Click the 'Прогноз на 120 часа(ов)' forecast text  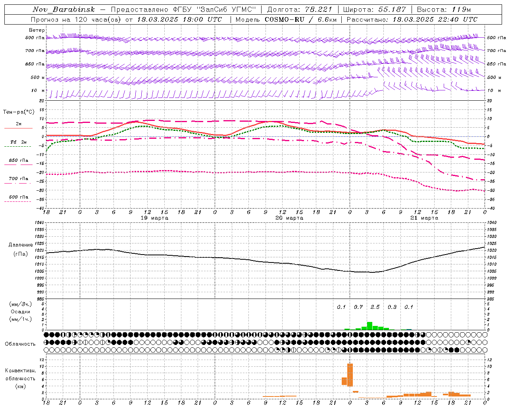tap(77, 19)
